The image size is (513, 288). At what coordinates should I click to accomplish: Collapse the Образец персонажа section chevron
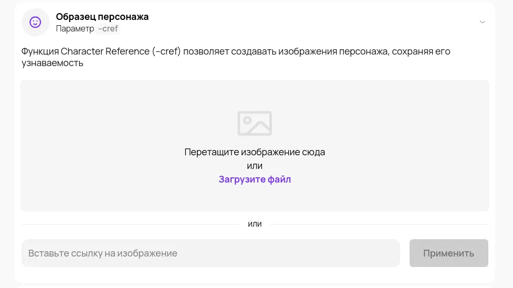(x=482, y=22)
